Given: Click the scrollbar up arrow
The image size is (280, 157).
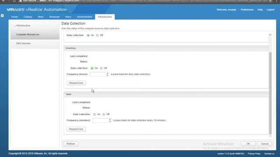Looking at the screenshot, I should [270, 35].
